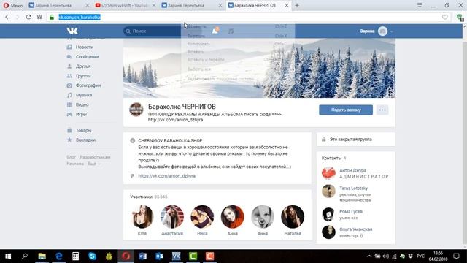Open member Наталья's avatar

pyautogui.click(x=293, y=216)
